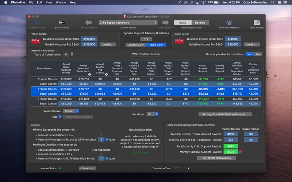Switch to Column View
Screen dimensions: 292x182
click(135, 45)
